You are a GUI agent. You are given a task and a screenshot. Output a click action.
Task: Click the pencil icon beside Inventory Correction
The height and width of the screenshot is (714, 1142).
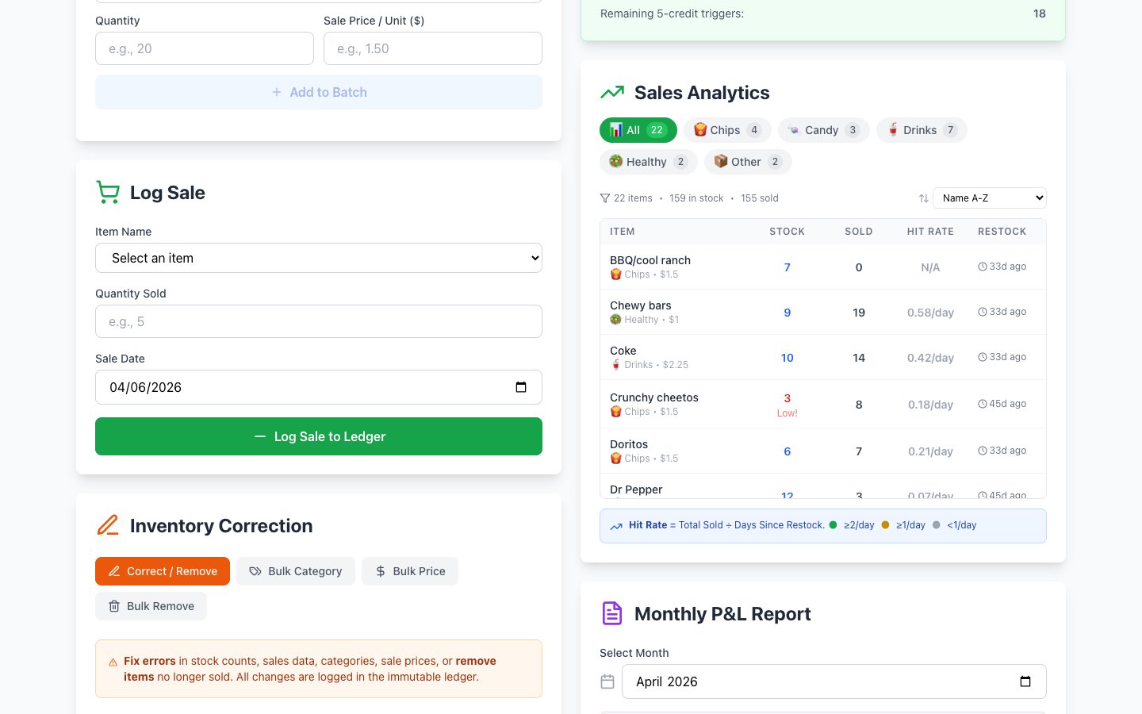click(108, 525)
